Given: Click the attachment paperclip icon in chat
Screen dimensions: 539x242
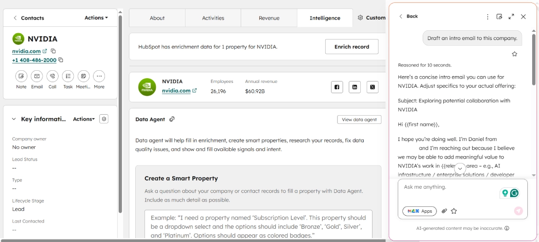Looking at the screenshot, I should 444,211.
